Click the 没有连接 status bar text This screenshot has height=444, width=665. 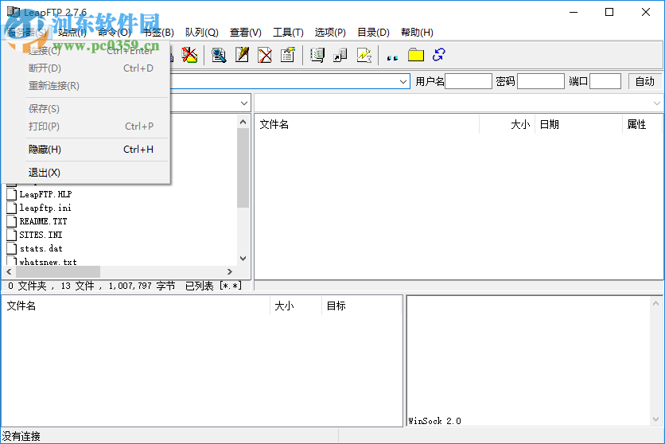click(21, 436)
